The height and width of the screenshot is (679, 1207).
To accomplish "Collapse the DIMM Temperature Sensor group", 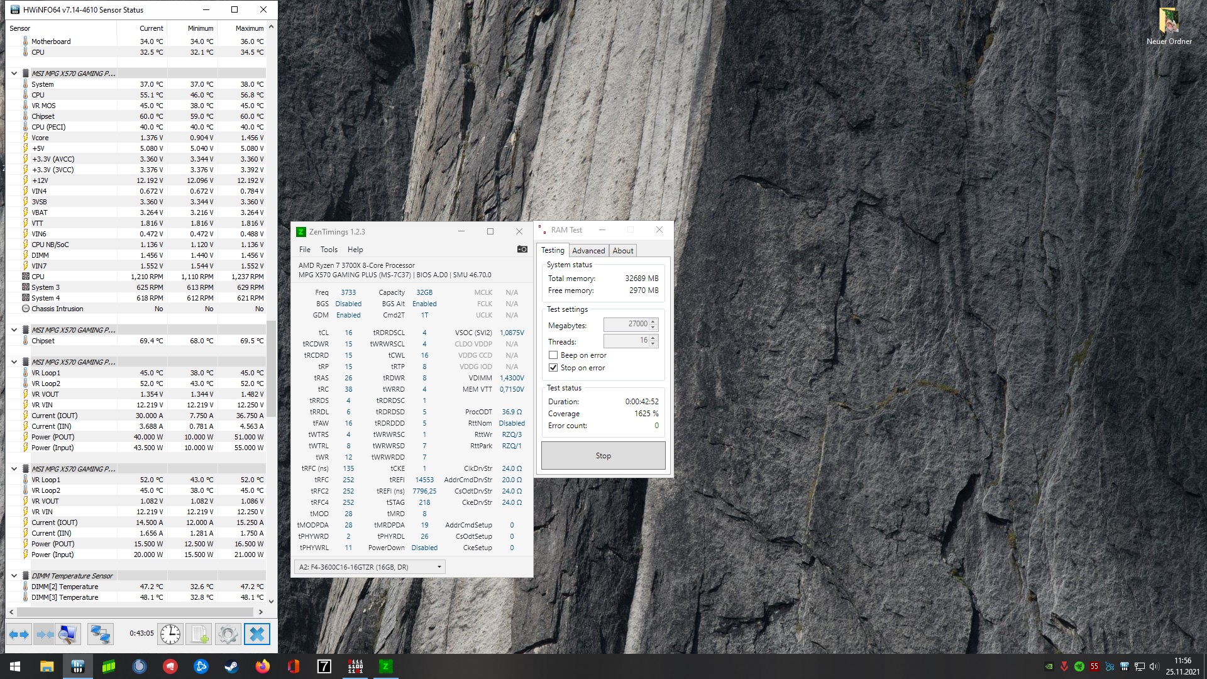I will [x=14, y=576].
